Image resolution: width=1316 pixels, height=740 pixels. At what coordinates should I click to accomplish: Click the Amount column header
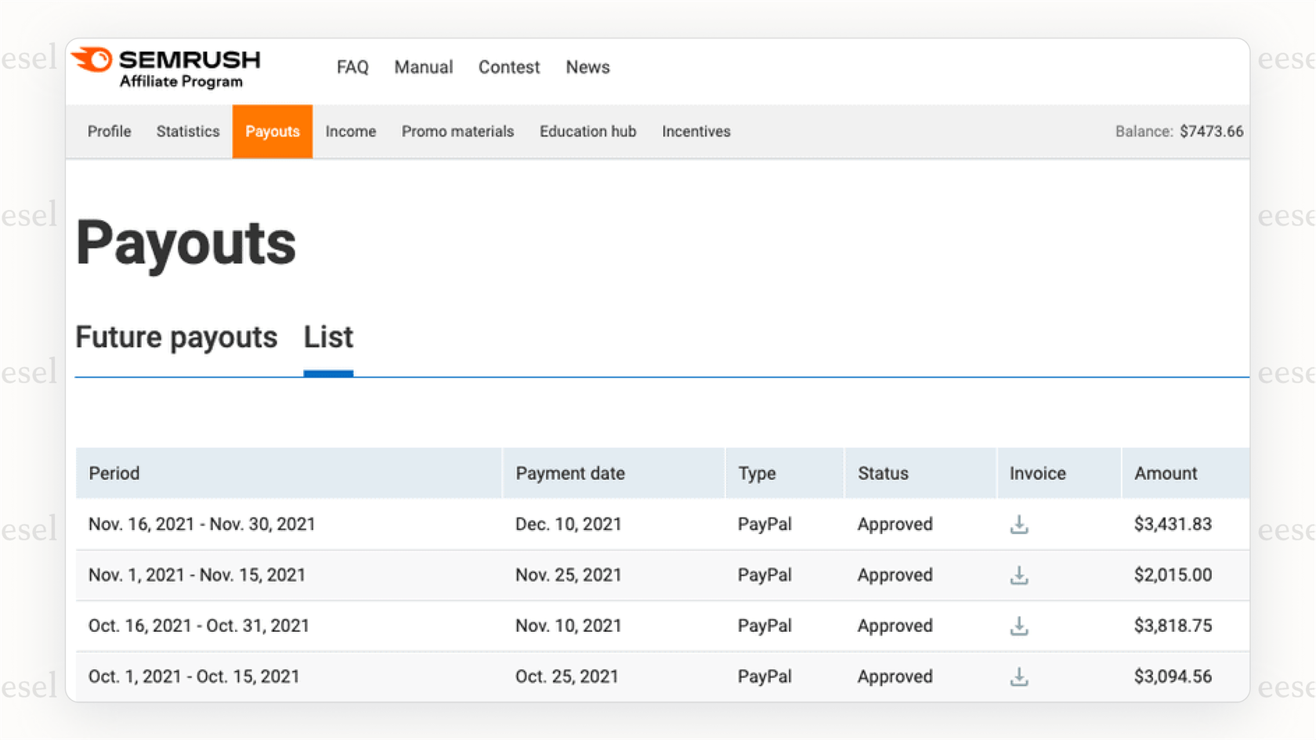[1166, 474]
